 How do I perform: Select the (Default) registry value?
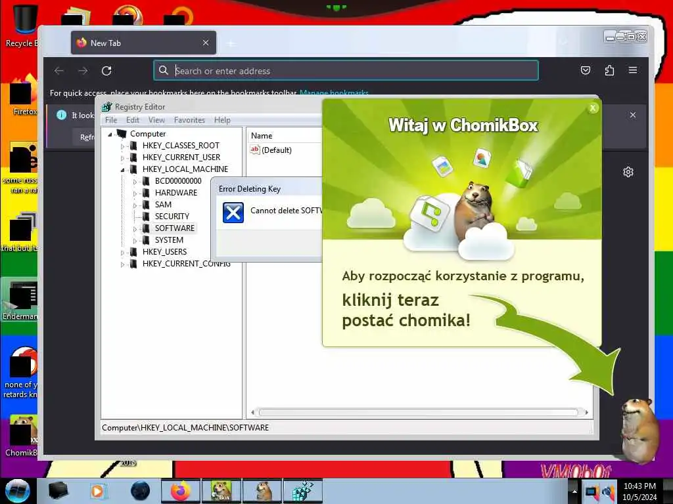[x=276, y=150]
